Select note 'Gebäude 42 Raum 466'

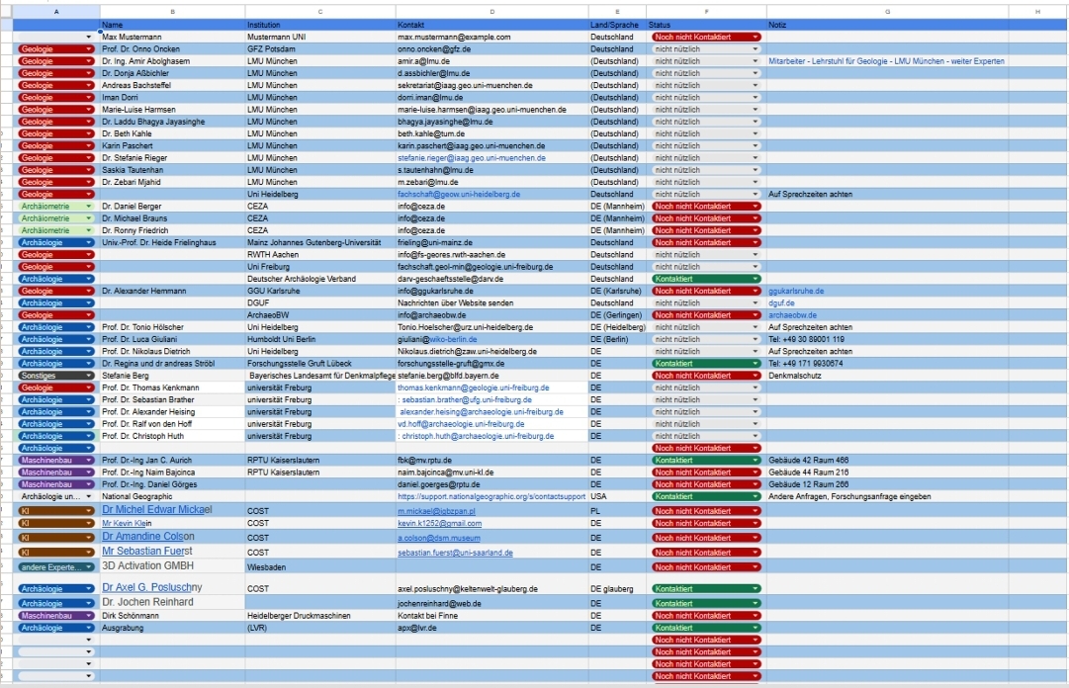click(888, 461)
